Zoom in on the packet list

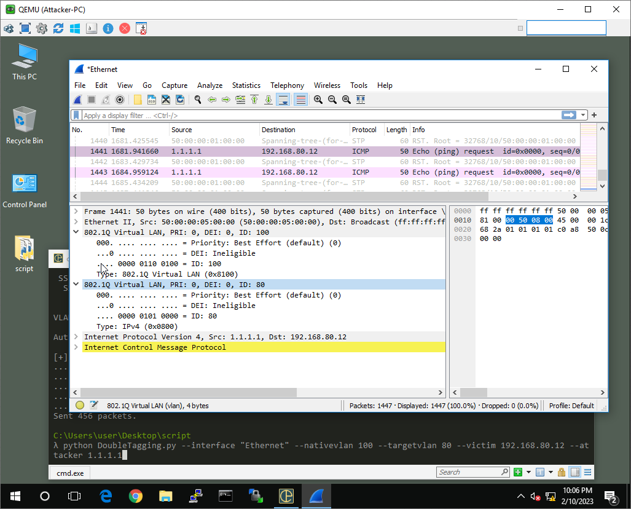coord(318,99)
